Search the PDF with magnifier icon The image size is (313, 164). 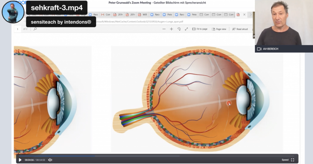pos(35,29)
